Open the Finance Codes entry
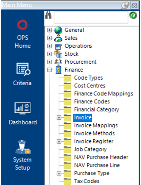 [92, 102]
